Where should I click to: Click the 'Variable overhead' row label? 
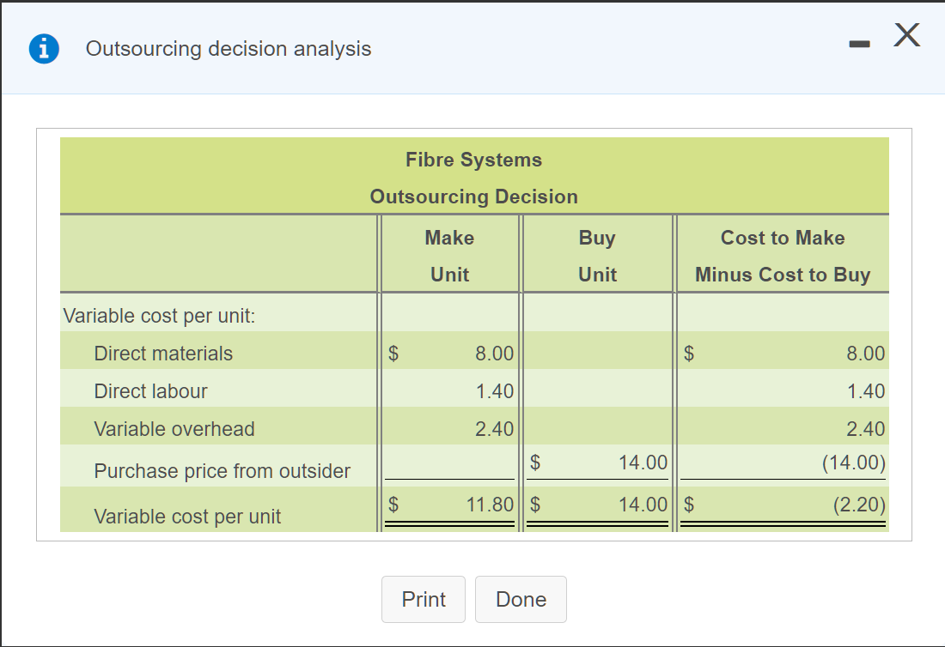pyautogui.click(x=174, y=429)
